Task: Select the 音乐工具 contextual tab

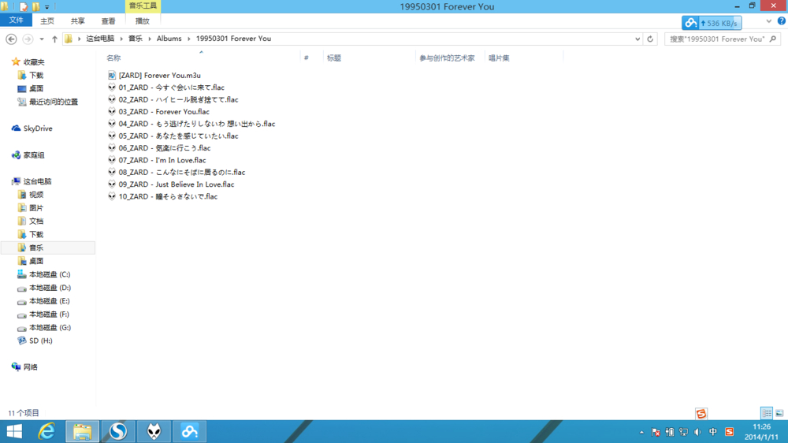Action: (x=143, y=6)
